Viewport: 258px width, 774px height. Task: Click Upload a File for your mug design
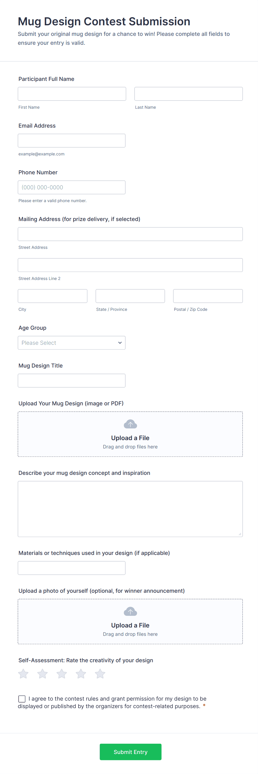(x=130, y=438)
